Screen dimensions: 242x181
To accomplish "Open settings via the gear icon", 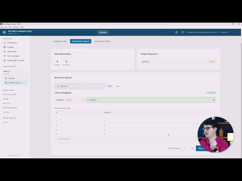I will [x=177, y=32].
